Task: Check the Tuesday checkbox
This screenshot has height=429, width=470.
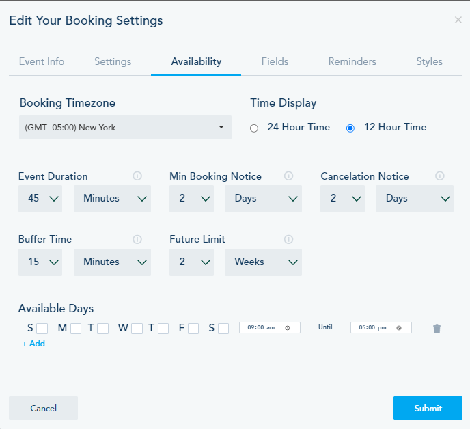Action: click(102, 329)
